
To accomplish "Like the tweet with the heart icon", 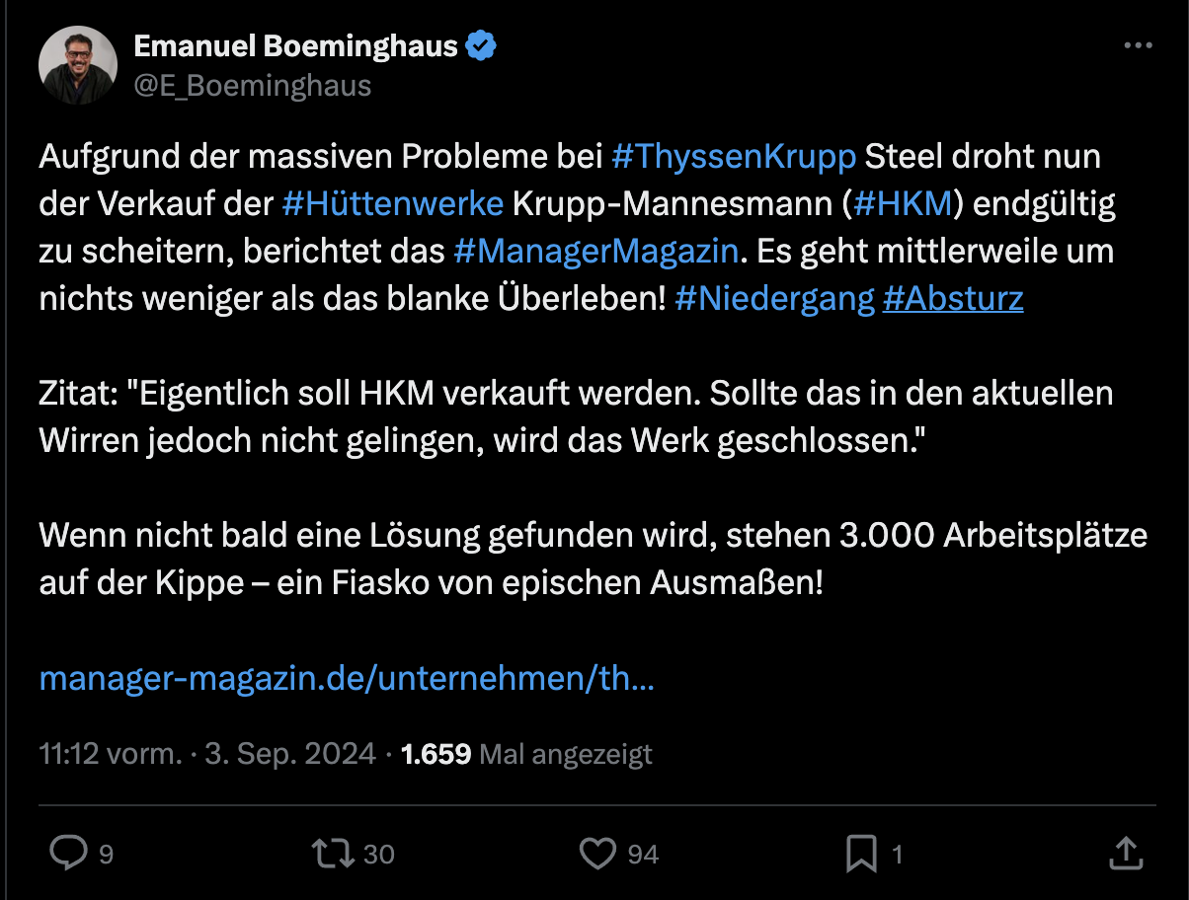I will (597, 854).
